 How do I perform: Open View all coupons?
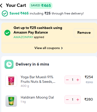point(49,48)
